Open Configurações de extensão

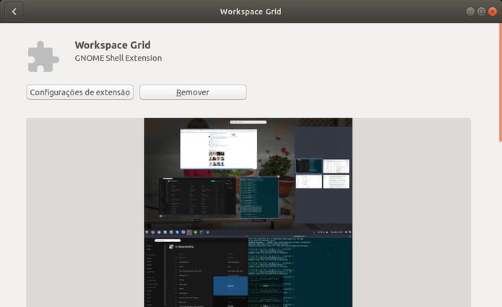[x=80, y=92]
